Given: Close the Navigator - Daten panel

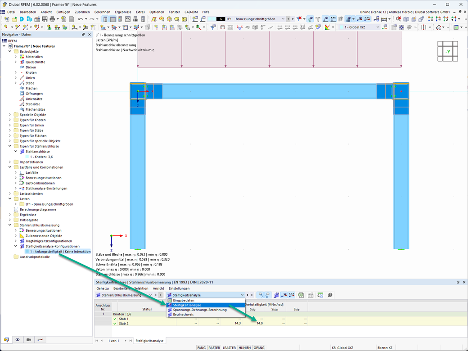Looking at the screenshot, I should [89, 34].
